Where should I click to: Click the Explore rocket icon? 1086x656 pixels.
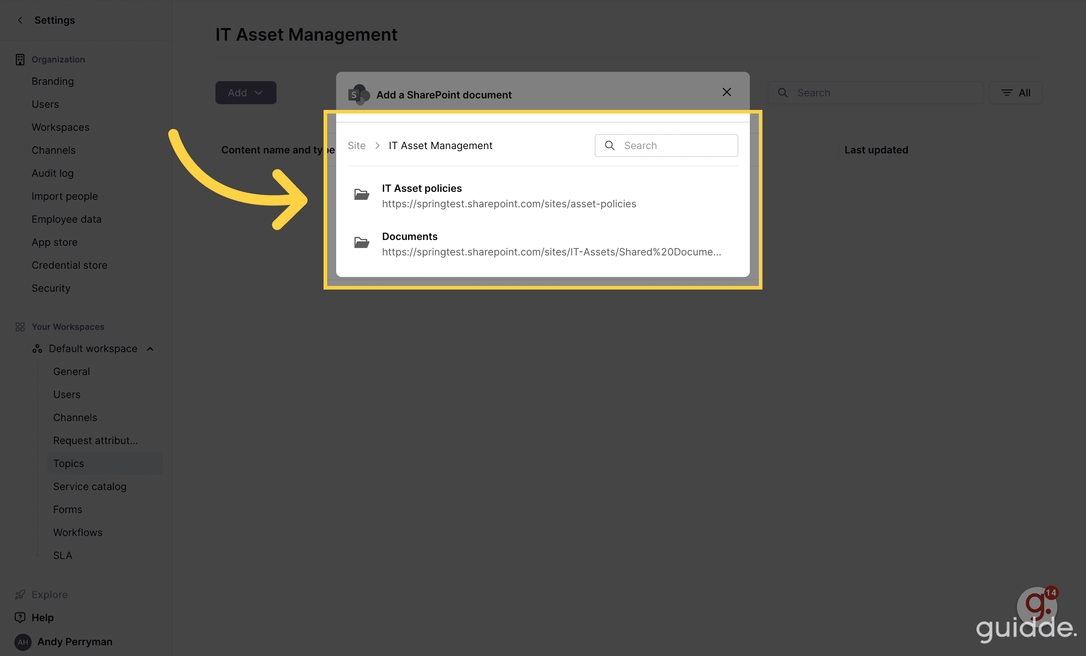(x=20, y=595)
